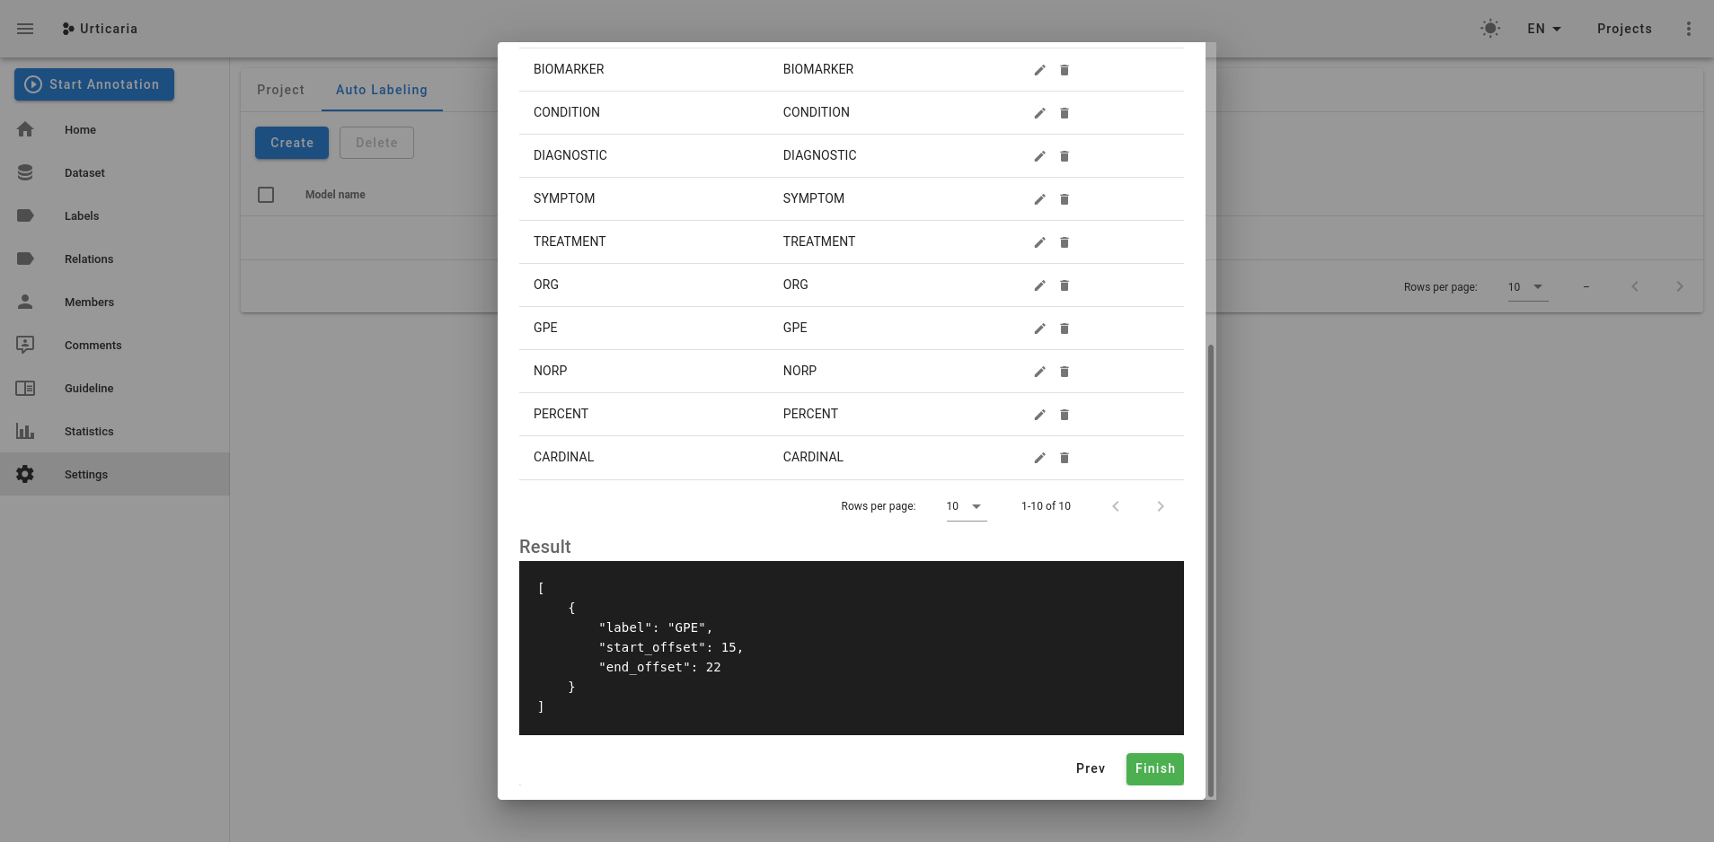Delete the PERCENT label mapping
The image size is (1714, 842).
[1065, 415]
